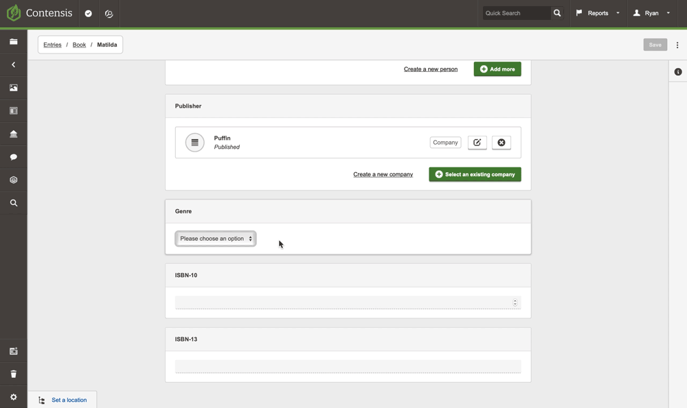
Task: Edit the Puffin publisher entry
Action: click(x=477, y=142)
